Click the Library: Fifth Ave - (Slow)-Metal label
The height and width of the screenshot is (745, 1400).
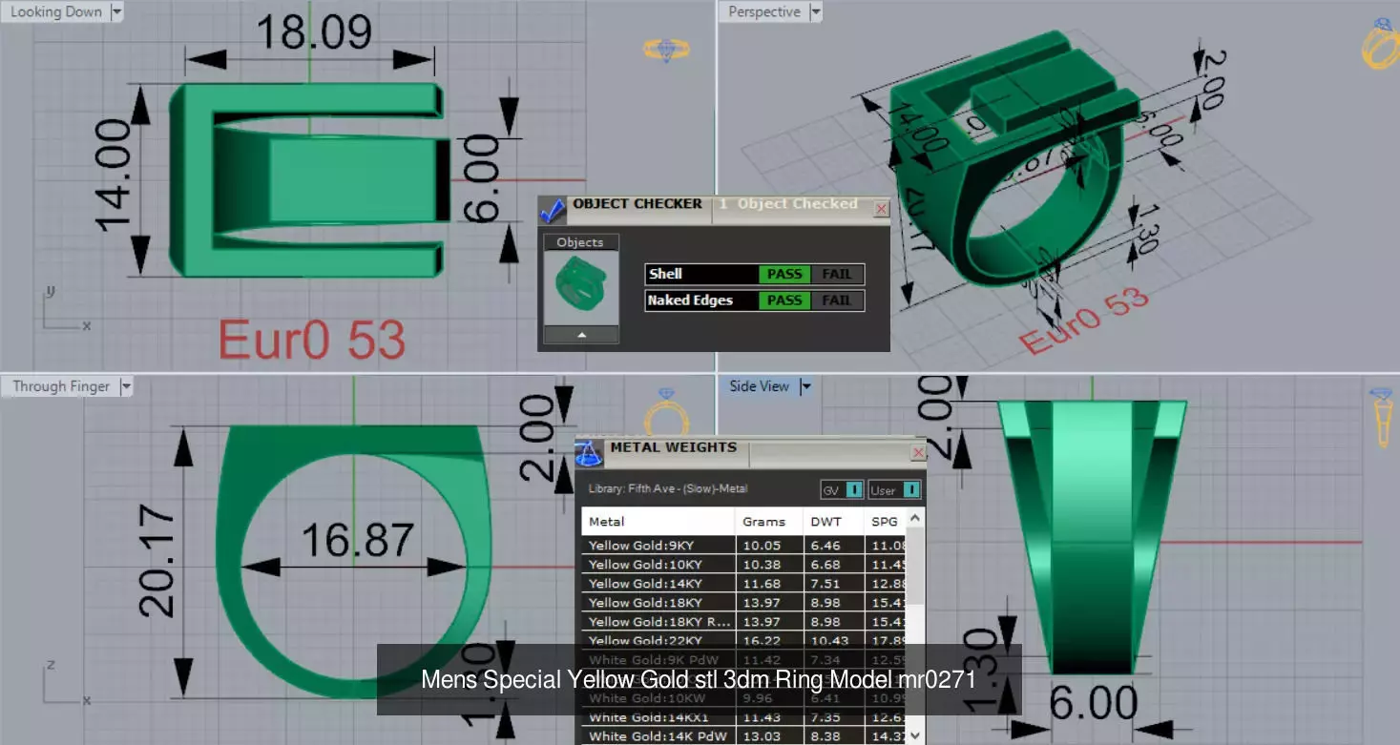coord(668,489)
